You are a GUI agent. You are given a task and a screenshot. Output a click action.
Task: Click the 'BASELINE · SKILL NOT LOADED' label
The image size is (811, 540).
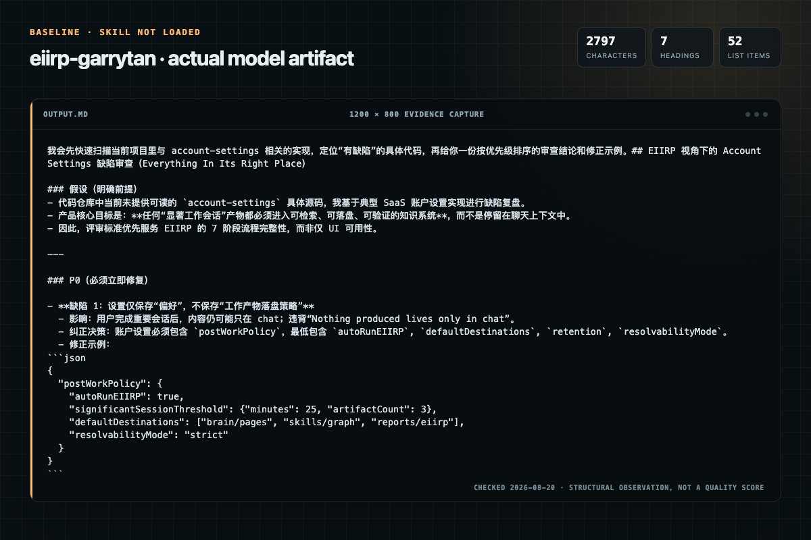[115, 32]
